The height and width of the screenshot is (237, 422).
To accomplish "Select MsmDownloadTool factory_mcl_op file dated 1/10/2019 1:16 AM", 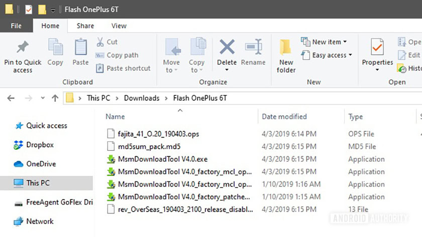I will point(185,184).
